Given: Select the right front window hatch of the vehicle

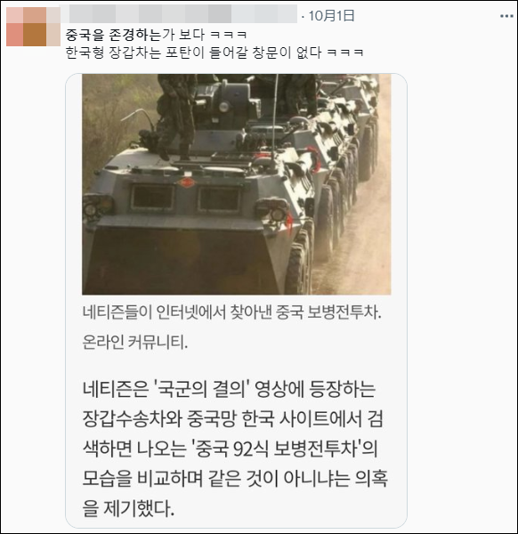Looking at the screenshot, I should coord(219,199).
